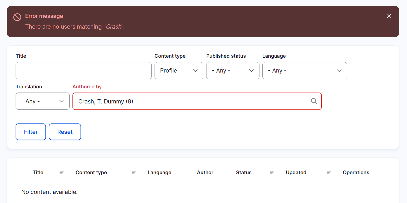Click the sort icon beside Content type column
Screen dimensions: 407x203
click(x=134, y=172)
